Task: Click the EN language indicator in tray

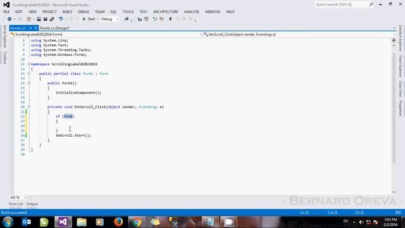Action: (346, 221)
